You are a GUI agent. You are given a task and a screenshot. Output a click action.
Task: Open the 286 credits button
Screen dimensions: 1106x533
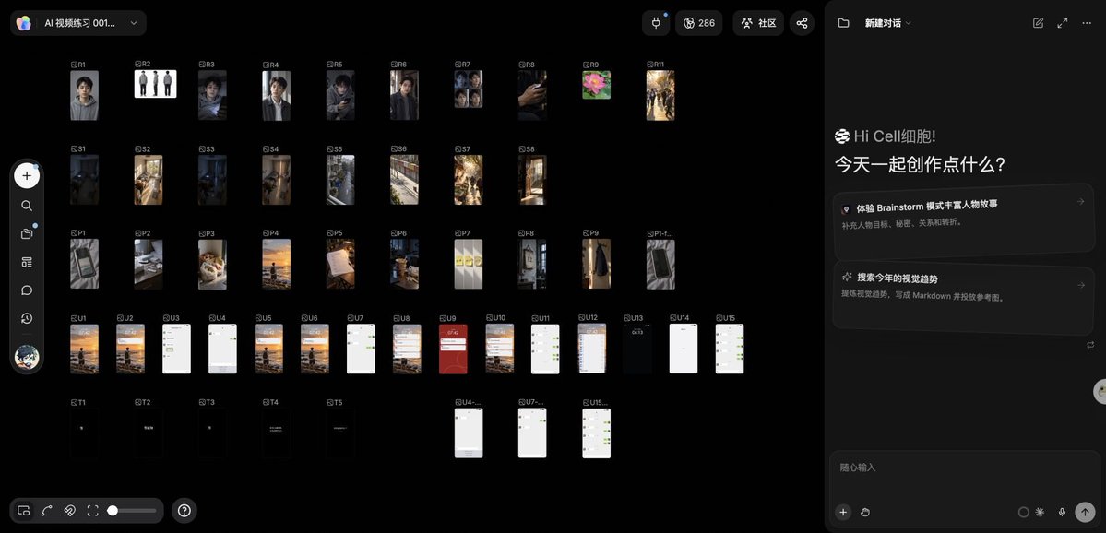click(x=699, y=23)
